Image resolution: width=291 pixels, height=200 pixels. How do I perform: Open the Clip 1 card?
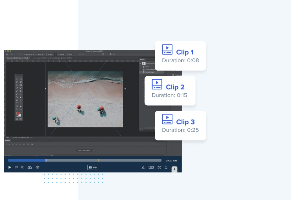(180, 56)
